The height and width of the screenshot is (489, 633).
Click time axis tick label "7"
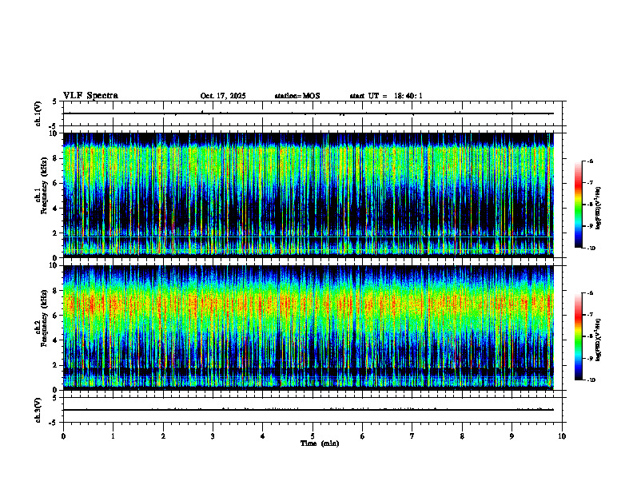412,436
